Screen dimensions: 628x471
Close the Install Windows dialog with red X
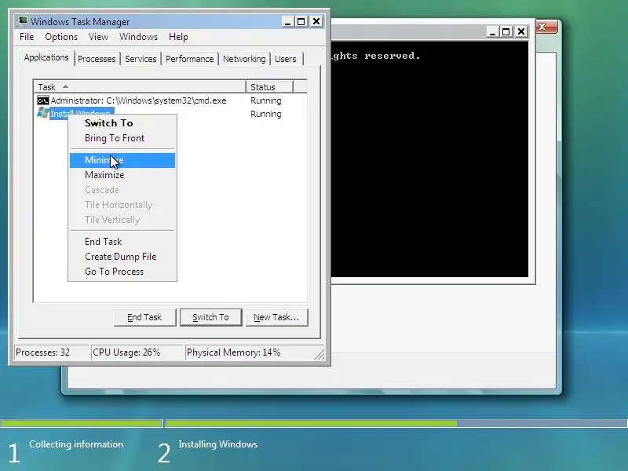(546, 27)
